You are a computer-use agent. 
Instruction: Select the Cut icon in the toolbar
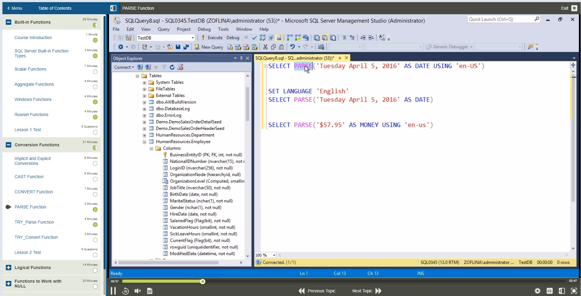tap(265, 47)
